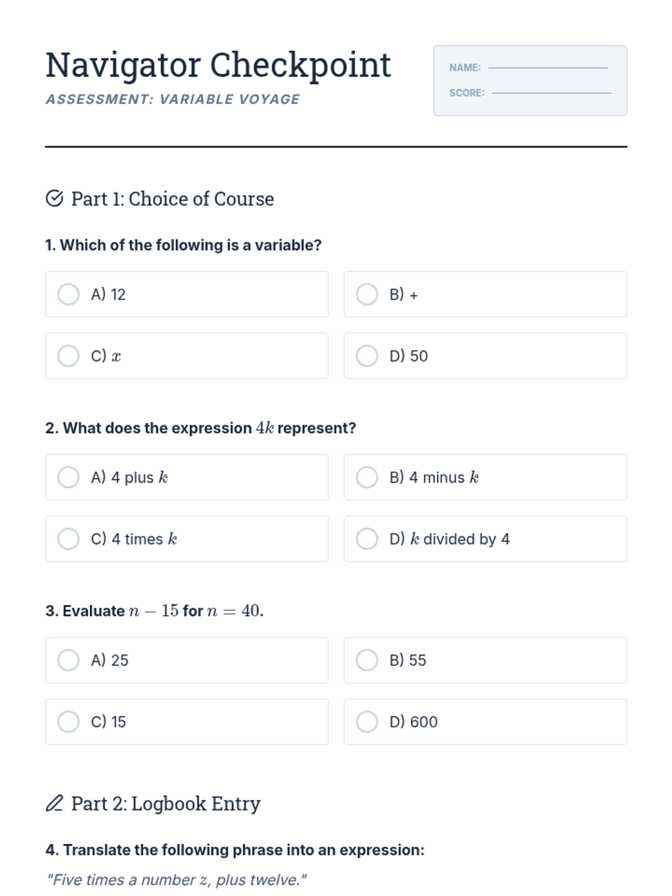Click the Navigator Checkpoint title
The height and width of the screenshot is (896, 672).
click(218, 65)
